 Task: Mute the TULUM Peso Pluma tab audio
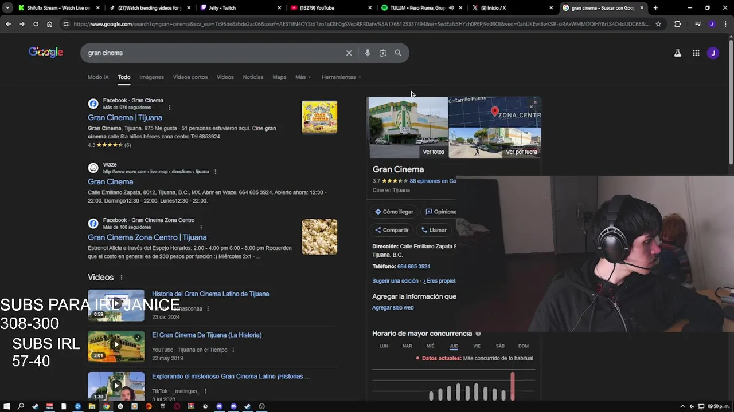point(451,8)
